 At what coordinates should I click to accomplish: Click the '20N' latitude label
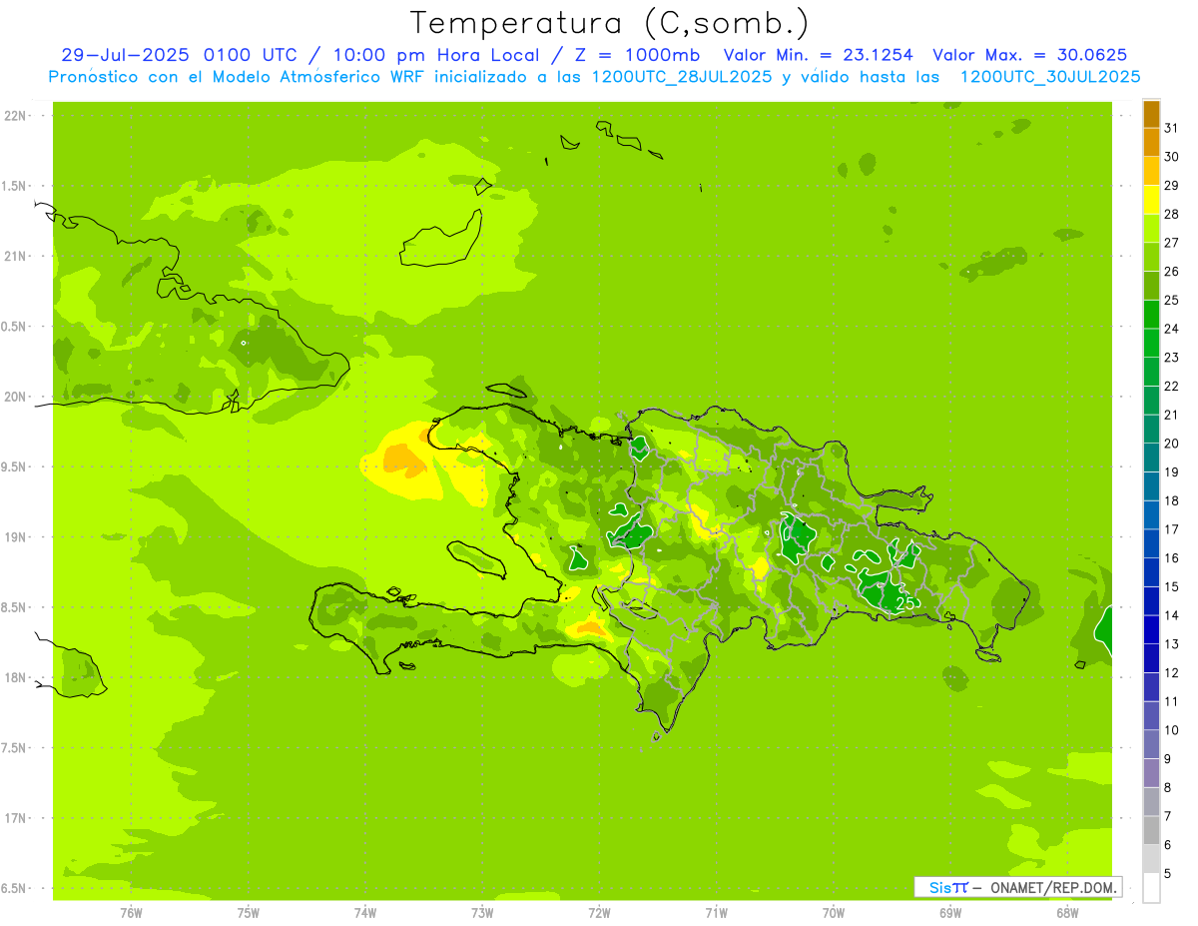[x=15, y=397]
